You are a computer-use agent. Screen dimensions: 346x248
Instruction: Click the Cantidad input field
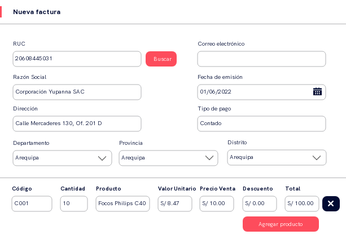74,203
